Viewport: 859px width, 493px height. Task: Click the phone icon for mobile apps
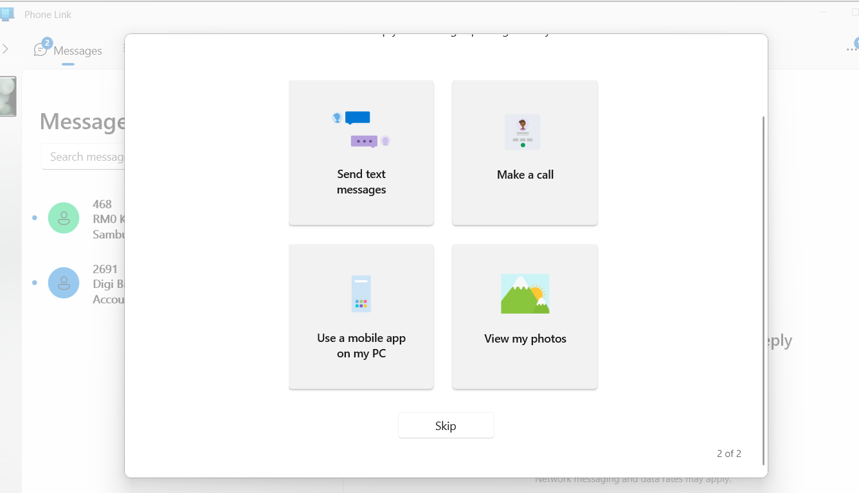[361, 294]
